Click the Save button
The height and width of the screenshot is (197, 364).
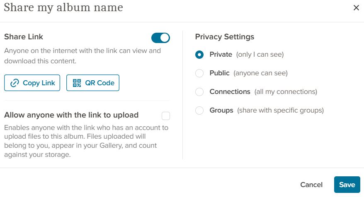(x=347, y=185)
